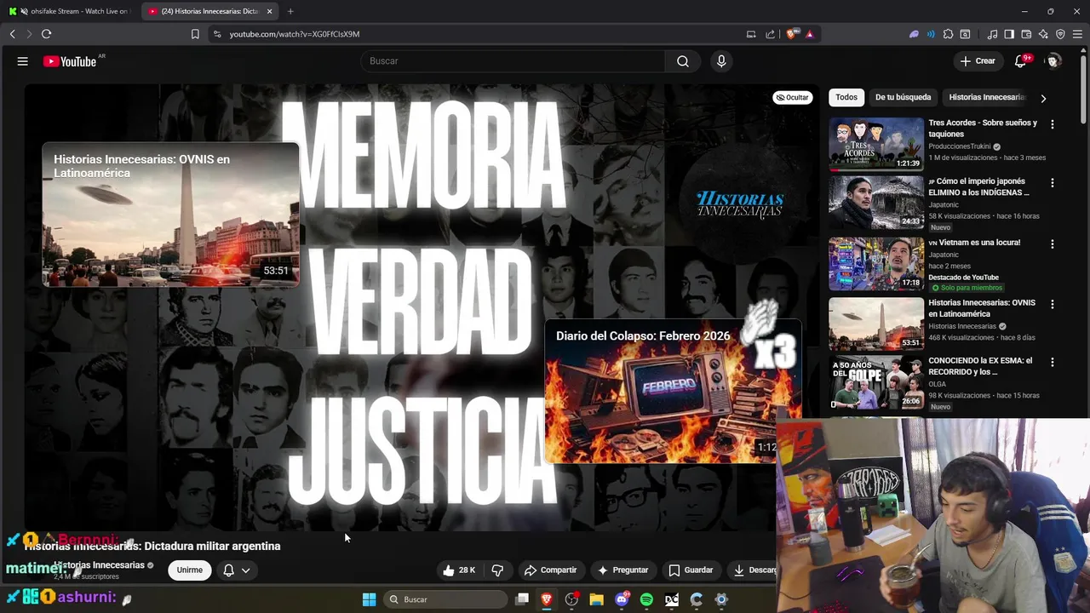
Task: Click the taskbar Buscar search box
Action: point(445,599)
